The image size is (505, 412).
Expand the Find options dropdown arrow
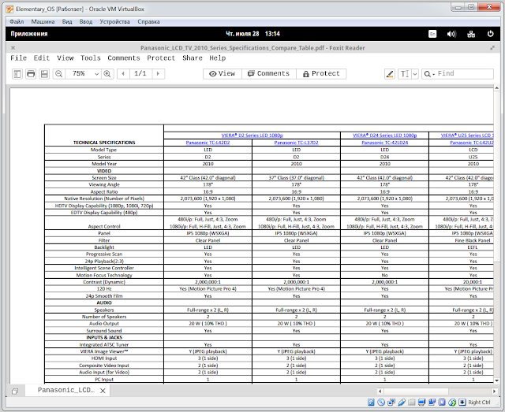434,74
